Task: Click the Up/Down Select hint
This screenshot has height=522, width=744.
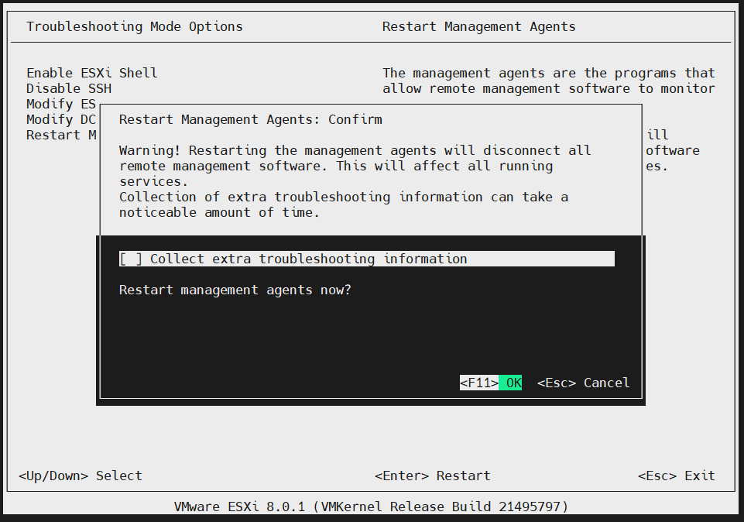Action: pyautogui.click(x=81, y=476)
